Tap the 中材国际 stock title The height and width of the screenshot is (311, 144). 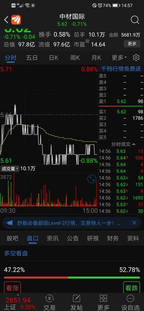(x=72, y=16)
